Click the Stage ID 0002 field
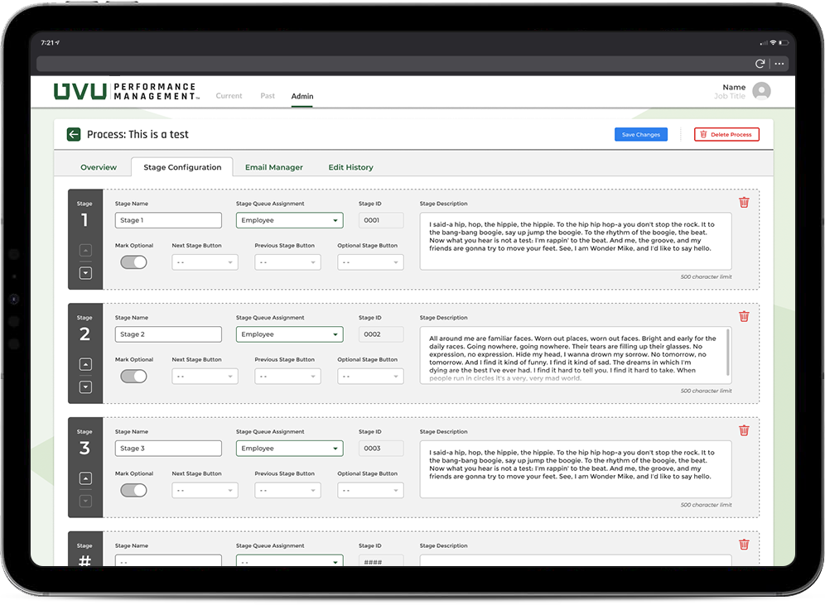The height and width of the screenshot is (605, 825). tap(381, 334)
